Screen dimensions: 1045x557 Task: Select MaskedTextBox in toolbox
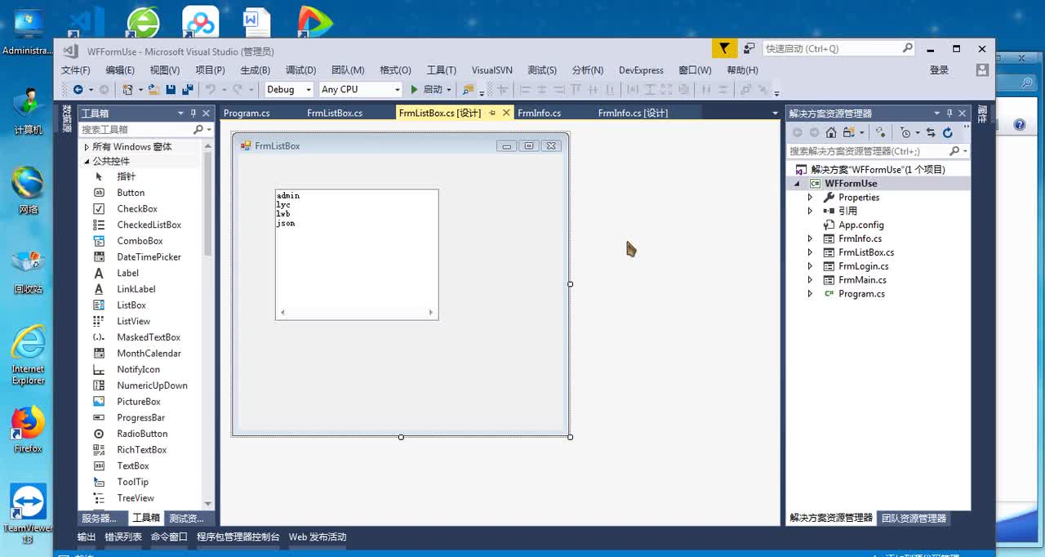[149, 337]
